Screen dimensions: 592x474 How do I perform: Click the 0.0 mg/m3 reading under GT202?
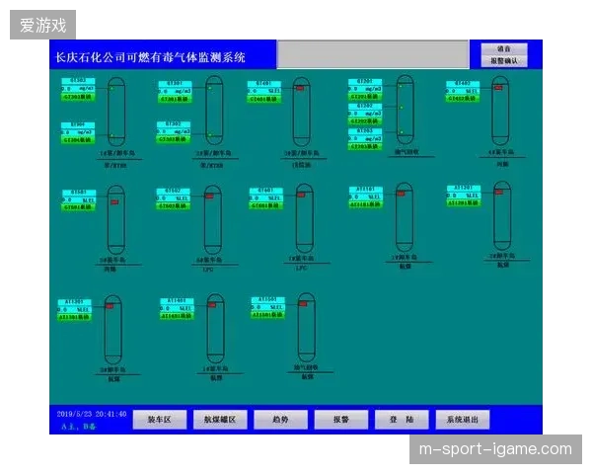point(365,114)
